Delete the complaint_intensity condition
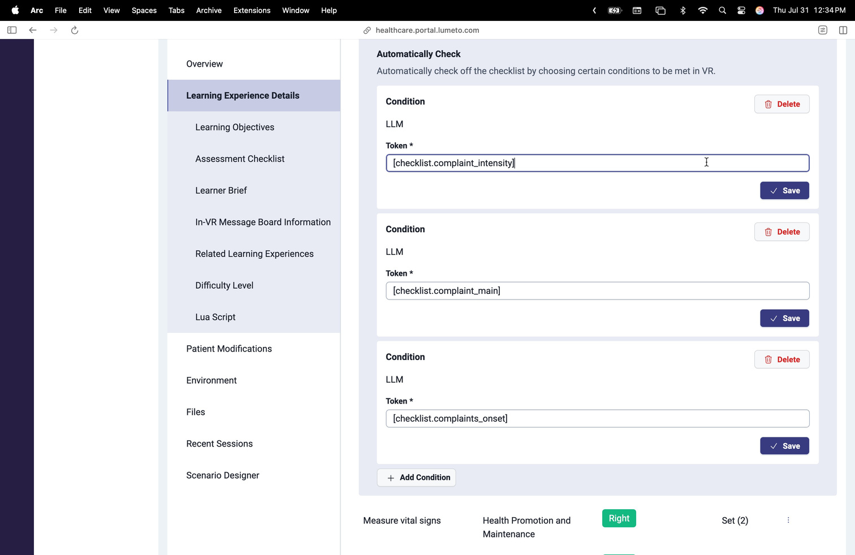 point(781,104)
